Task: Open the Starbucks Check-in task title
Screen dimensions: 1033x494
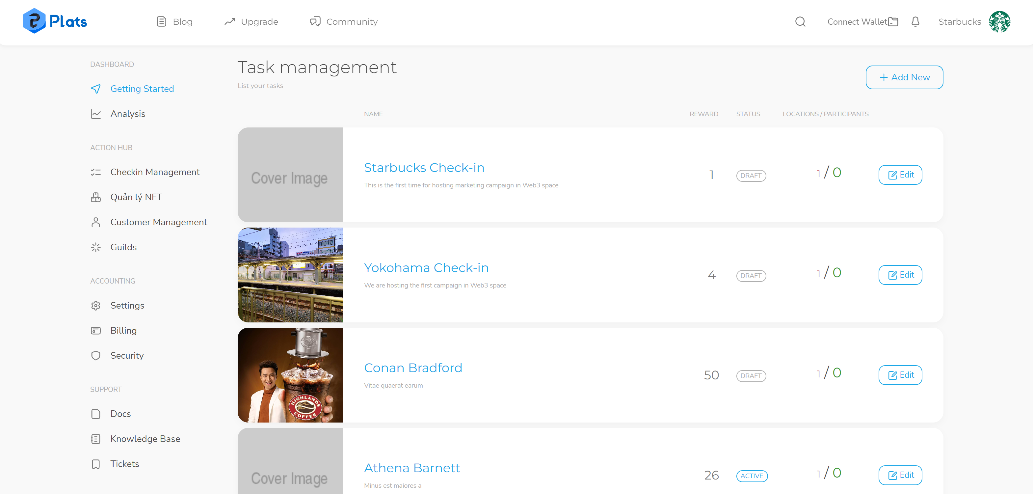Action: point(424,168)
